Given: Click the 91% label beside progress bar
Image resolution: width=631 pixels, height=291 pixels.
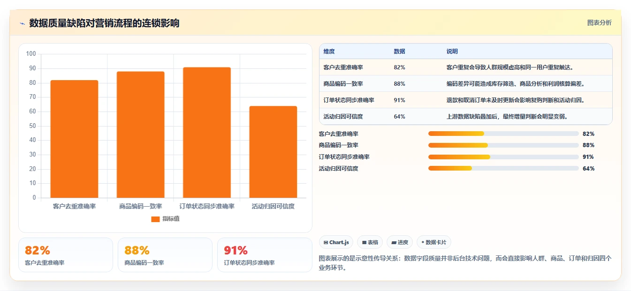Looking at the screenshot, I should pos(588,157).
